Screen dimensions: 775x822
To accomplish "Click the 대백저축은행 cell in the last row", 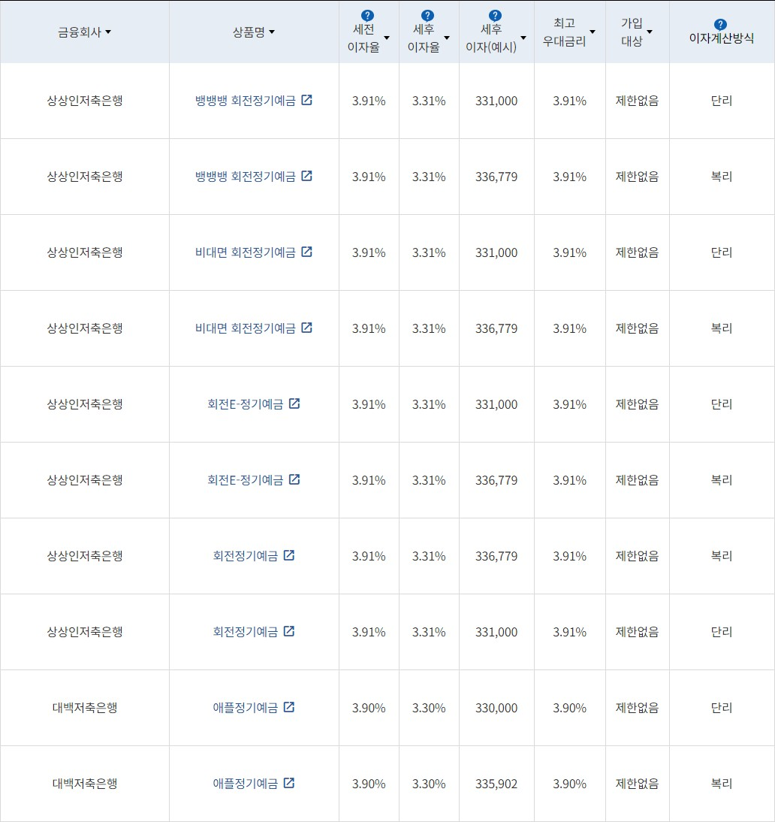I will click(x=85, y=783).
